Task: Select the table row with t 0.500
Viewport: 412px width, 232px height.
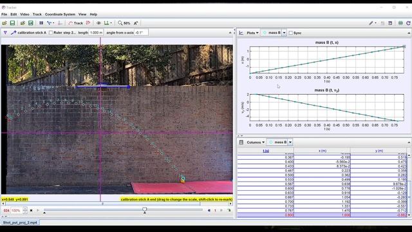Action: click(x=322, y=175)
